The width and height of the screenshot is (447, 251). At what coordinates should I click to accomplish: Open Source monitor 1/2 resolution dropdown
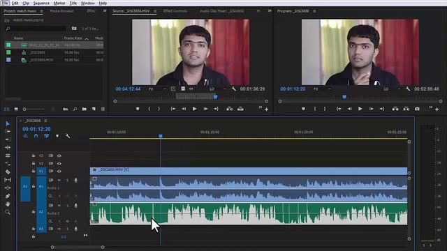217,89
